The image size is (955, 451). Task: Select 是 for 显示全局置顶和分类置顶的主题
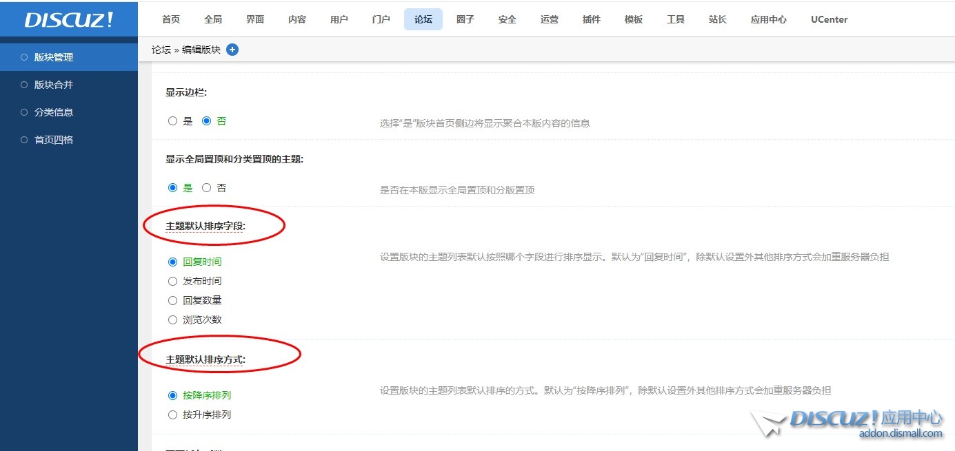point(172,188)
